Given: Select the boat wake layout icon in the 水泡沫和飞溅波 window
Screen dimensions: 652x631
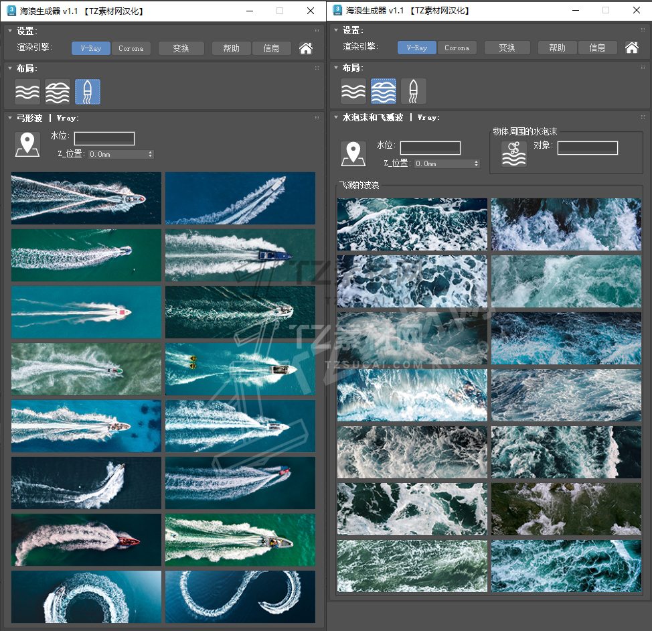Looking at the screenshot, I should click(x=413, y=91).
